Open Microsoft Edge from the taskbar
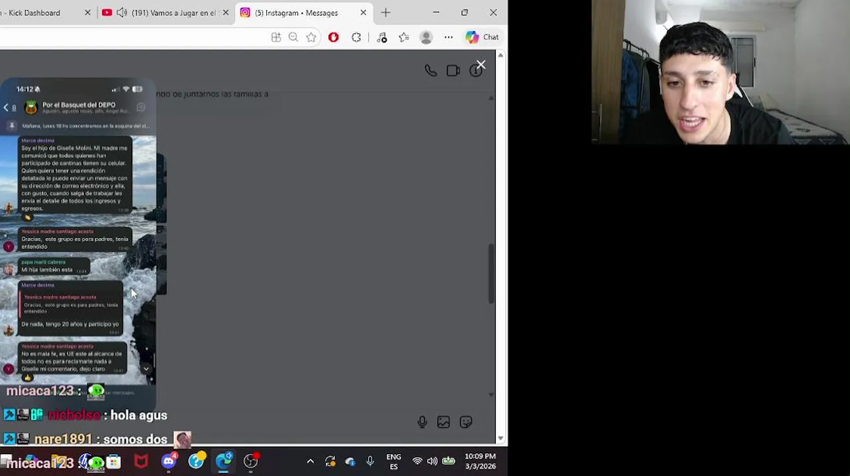This screenshot has height=476, width=850. pyautogui.click(x=224, y=461)
